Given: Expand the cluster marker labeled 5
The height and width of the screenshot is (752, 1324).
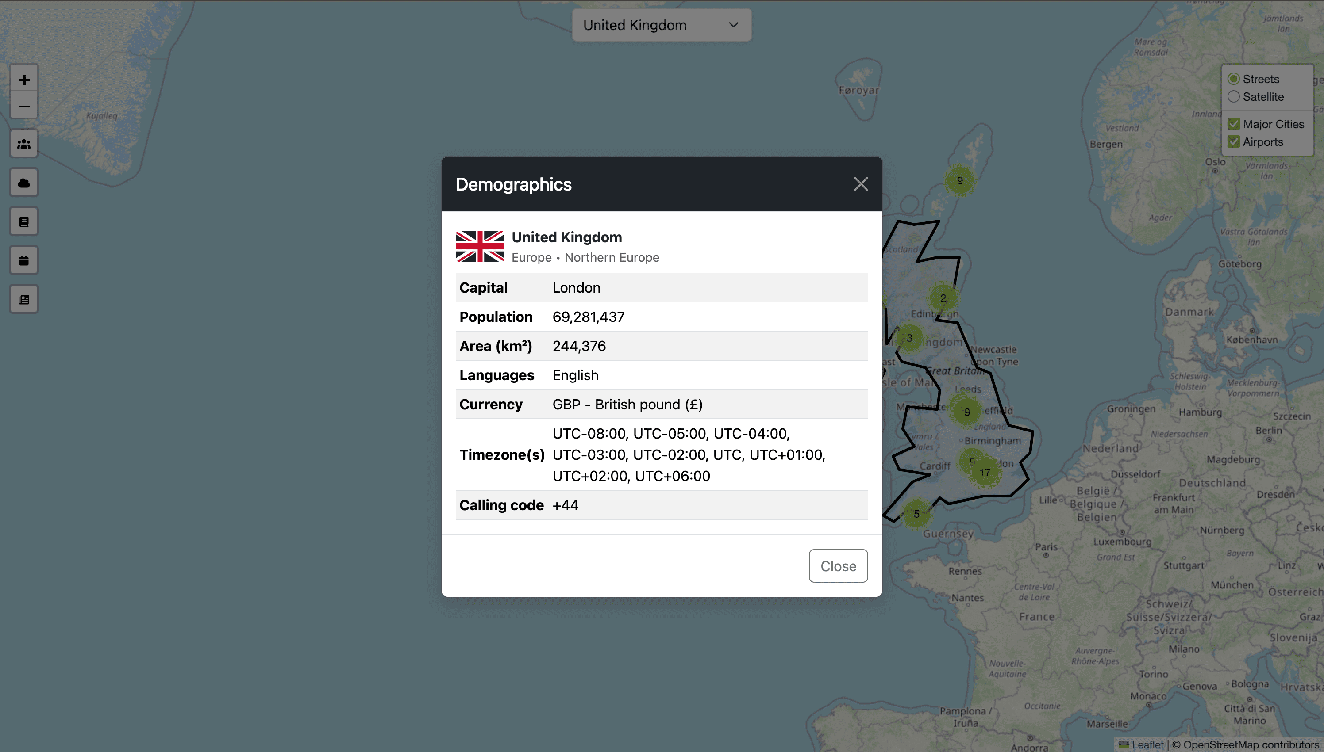Looking at the screenshot, I should click(916, 514).
